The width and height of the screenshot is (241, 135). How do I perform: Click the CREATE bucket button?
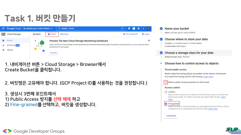tap(52, 34)
